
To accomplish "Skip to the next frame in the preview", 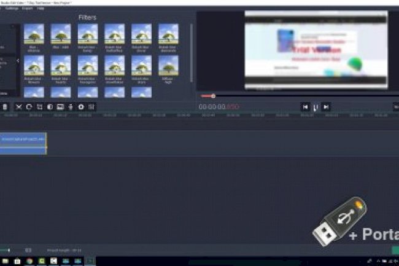I will click(x=326, y=107).
